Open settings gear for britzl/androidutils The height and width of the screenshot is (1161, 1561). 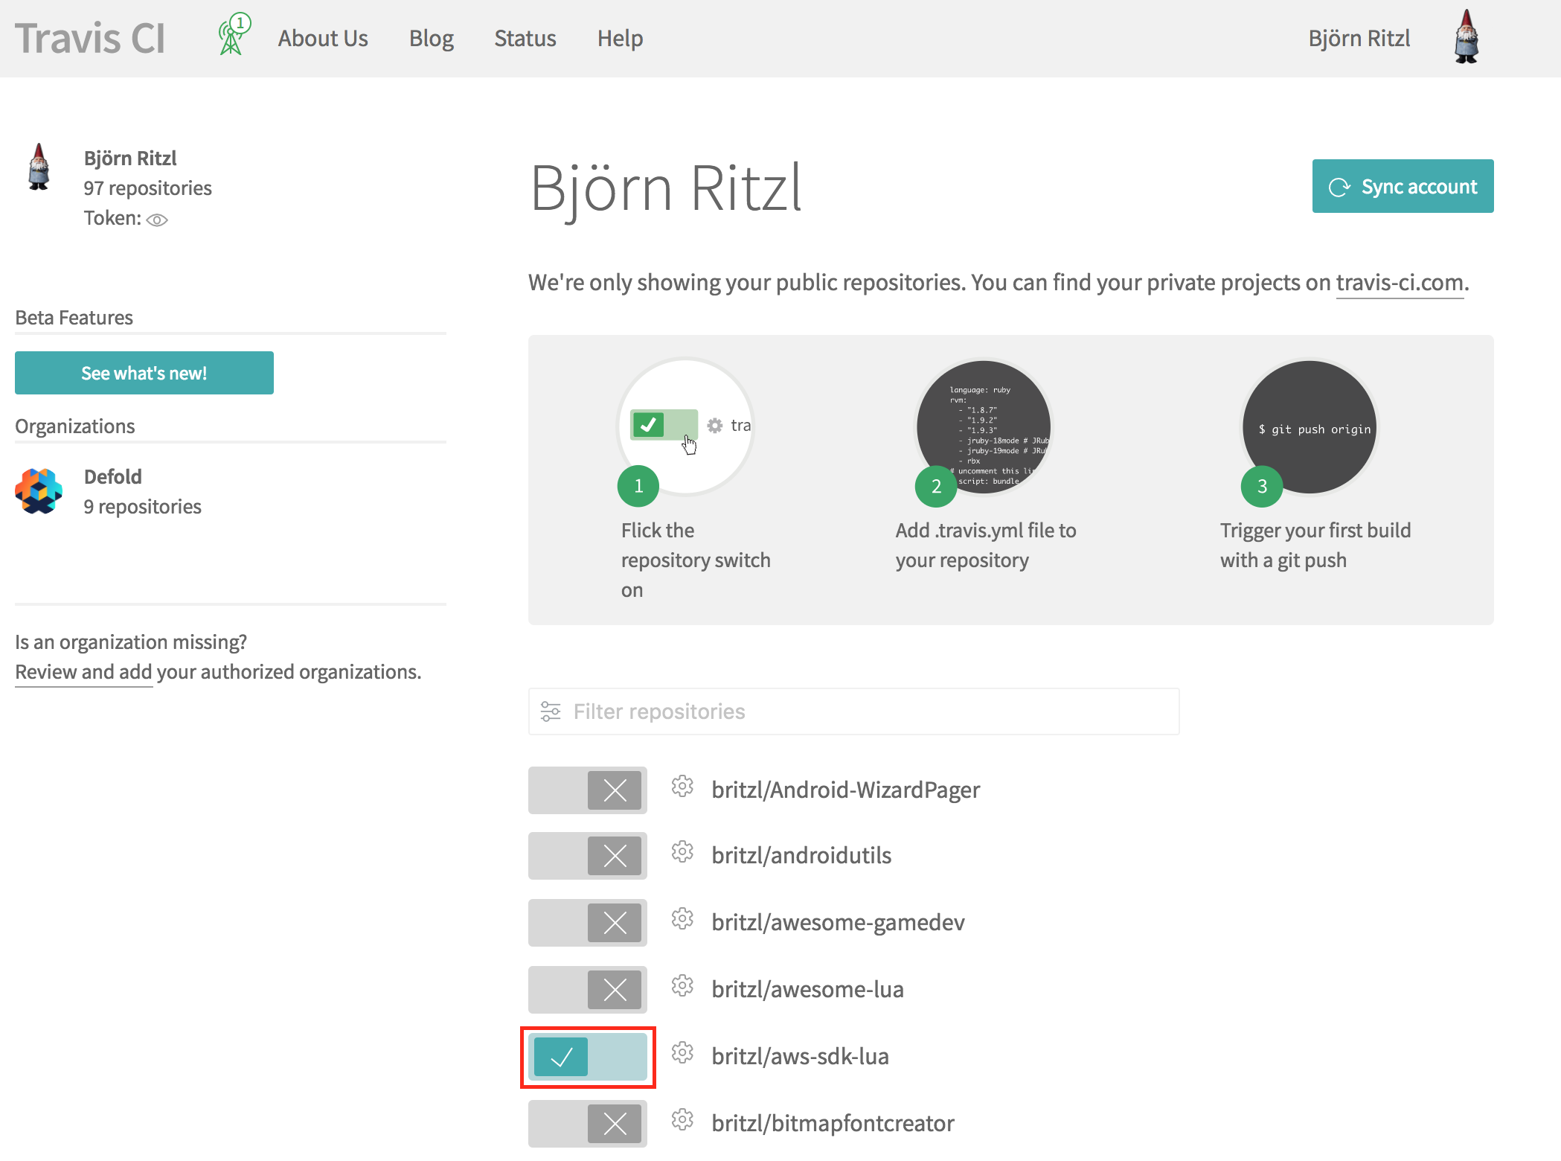click(682, 852)
